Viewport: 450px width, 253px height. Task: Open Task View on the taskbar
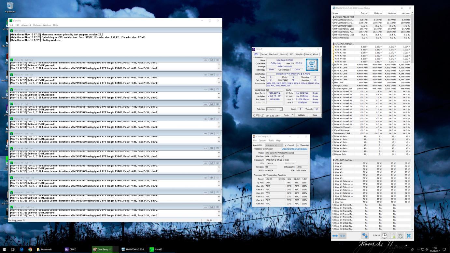click(x=13, y=249)
